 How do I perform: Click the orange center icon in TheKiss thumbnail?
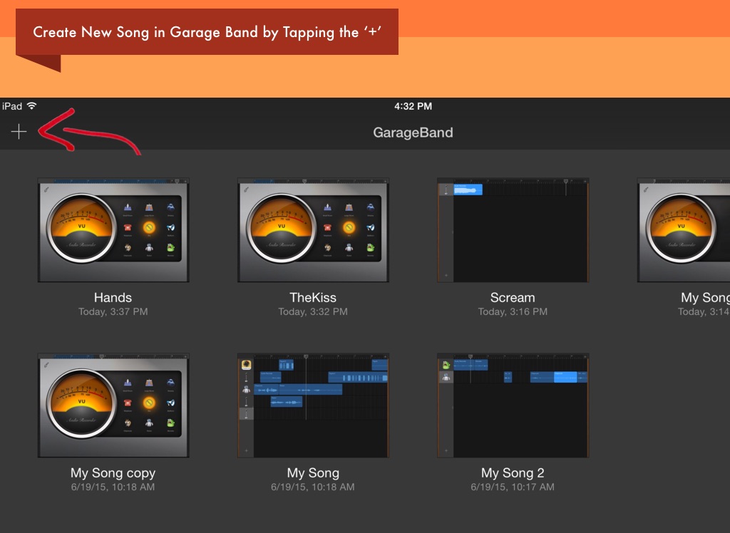pyautogui.click(x=349, y=227)
